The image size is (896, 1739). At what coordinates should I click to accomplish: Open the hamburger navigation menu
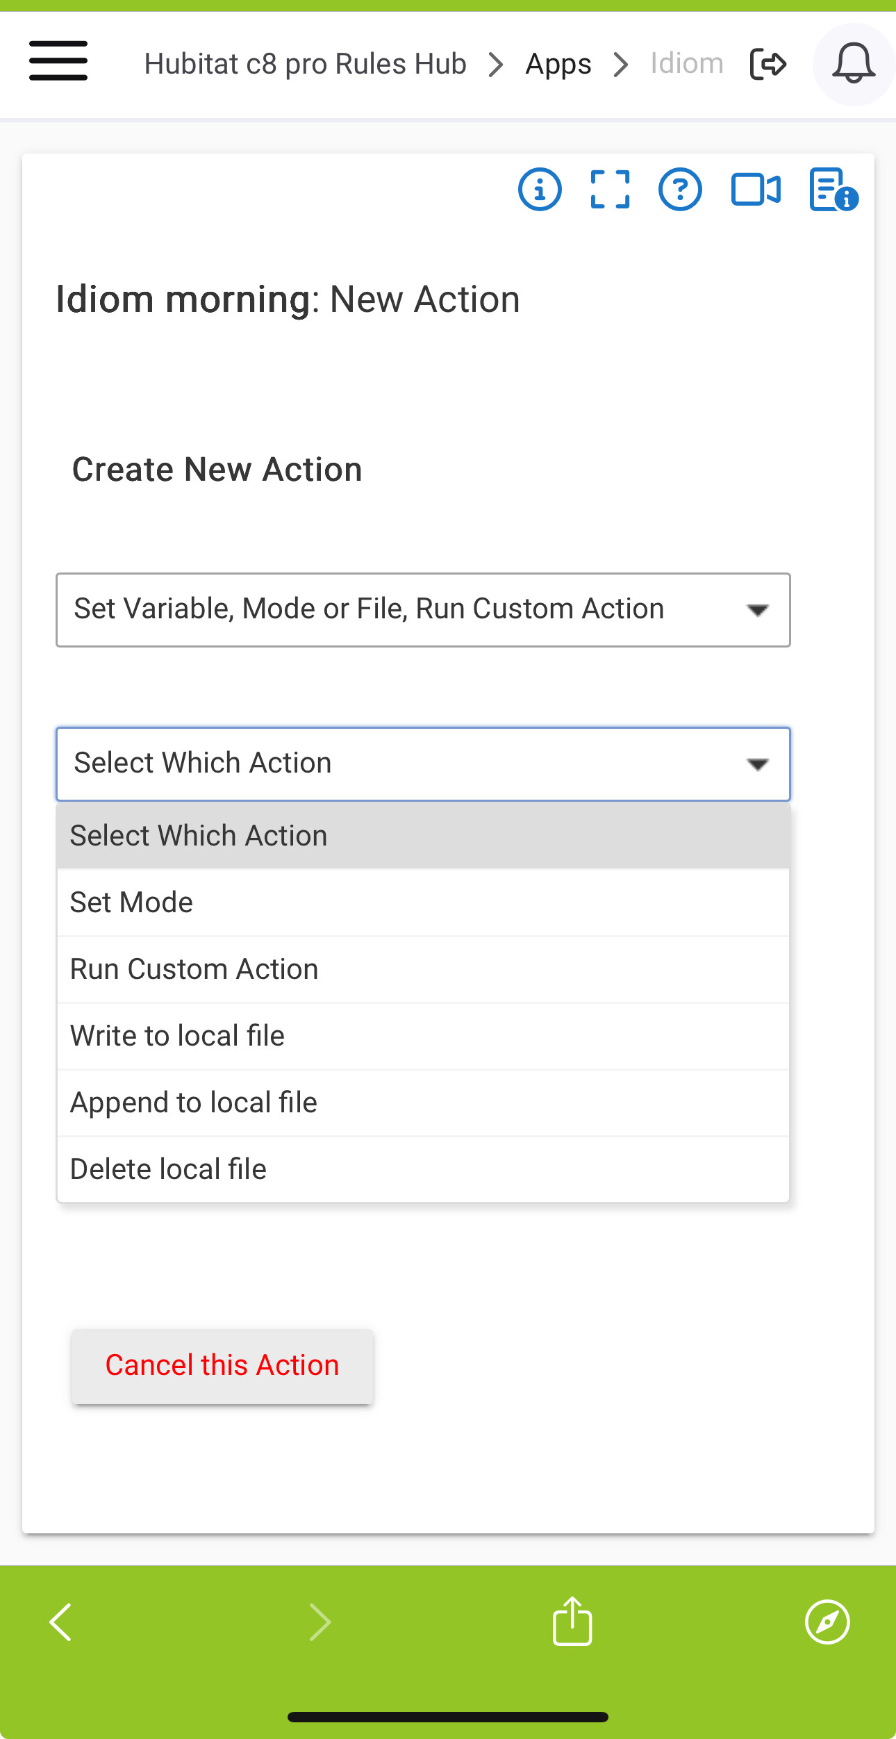click(58, 61)
